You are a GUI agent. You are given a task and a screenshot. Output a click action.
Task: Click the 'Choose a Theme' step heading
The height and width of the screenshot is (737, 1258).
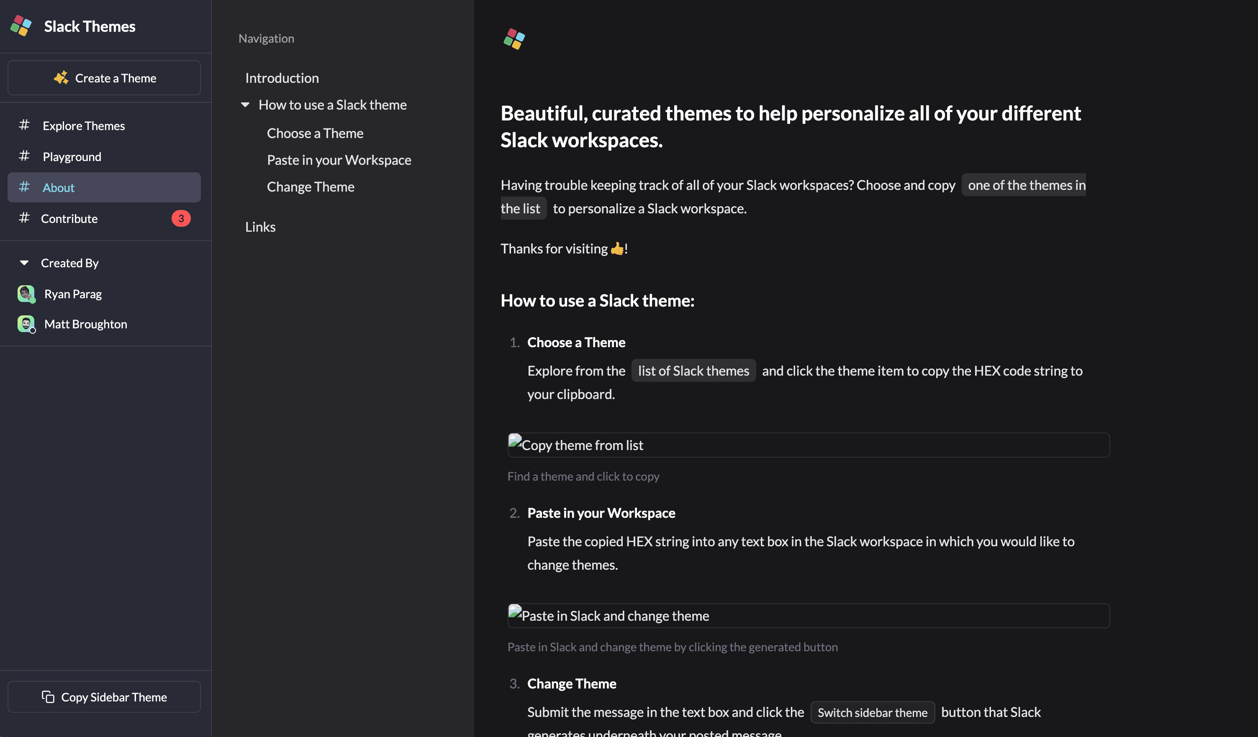[x=576, y=342]
